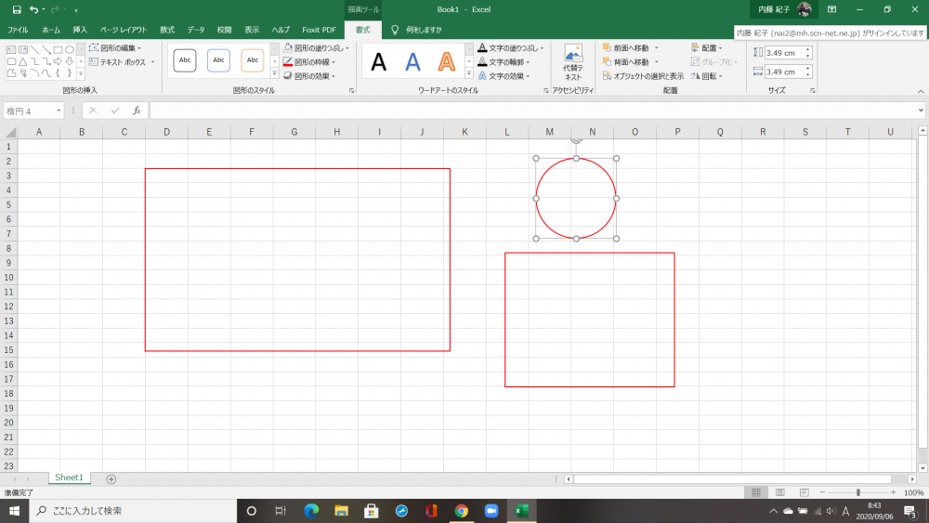Image resolution: width=929 pixels, height=523 pixels.
Task: Open the 回転 rotate dropdown
Action: 708,76
